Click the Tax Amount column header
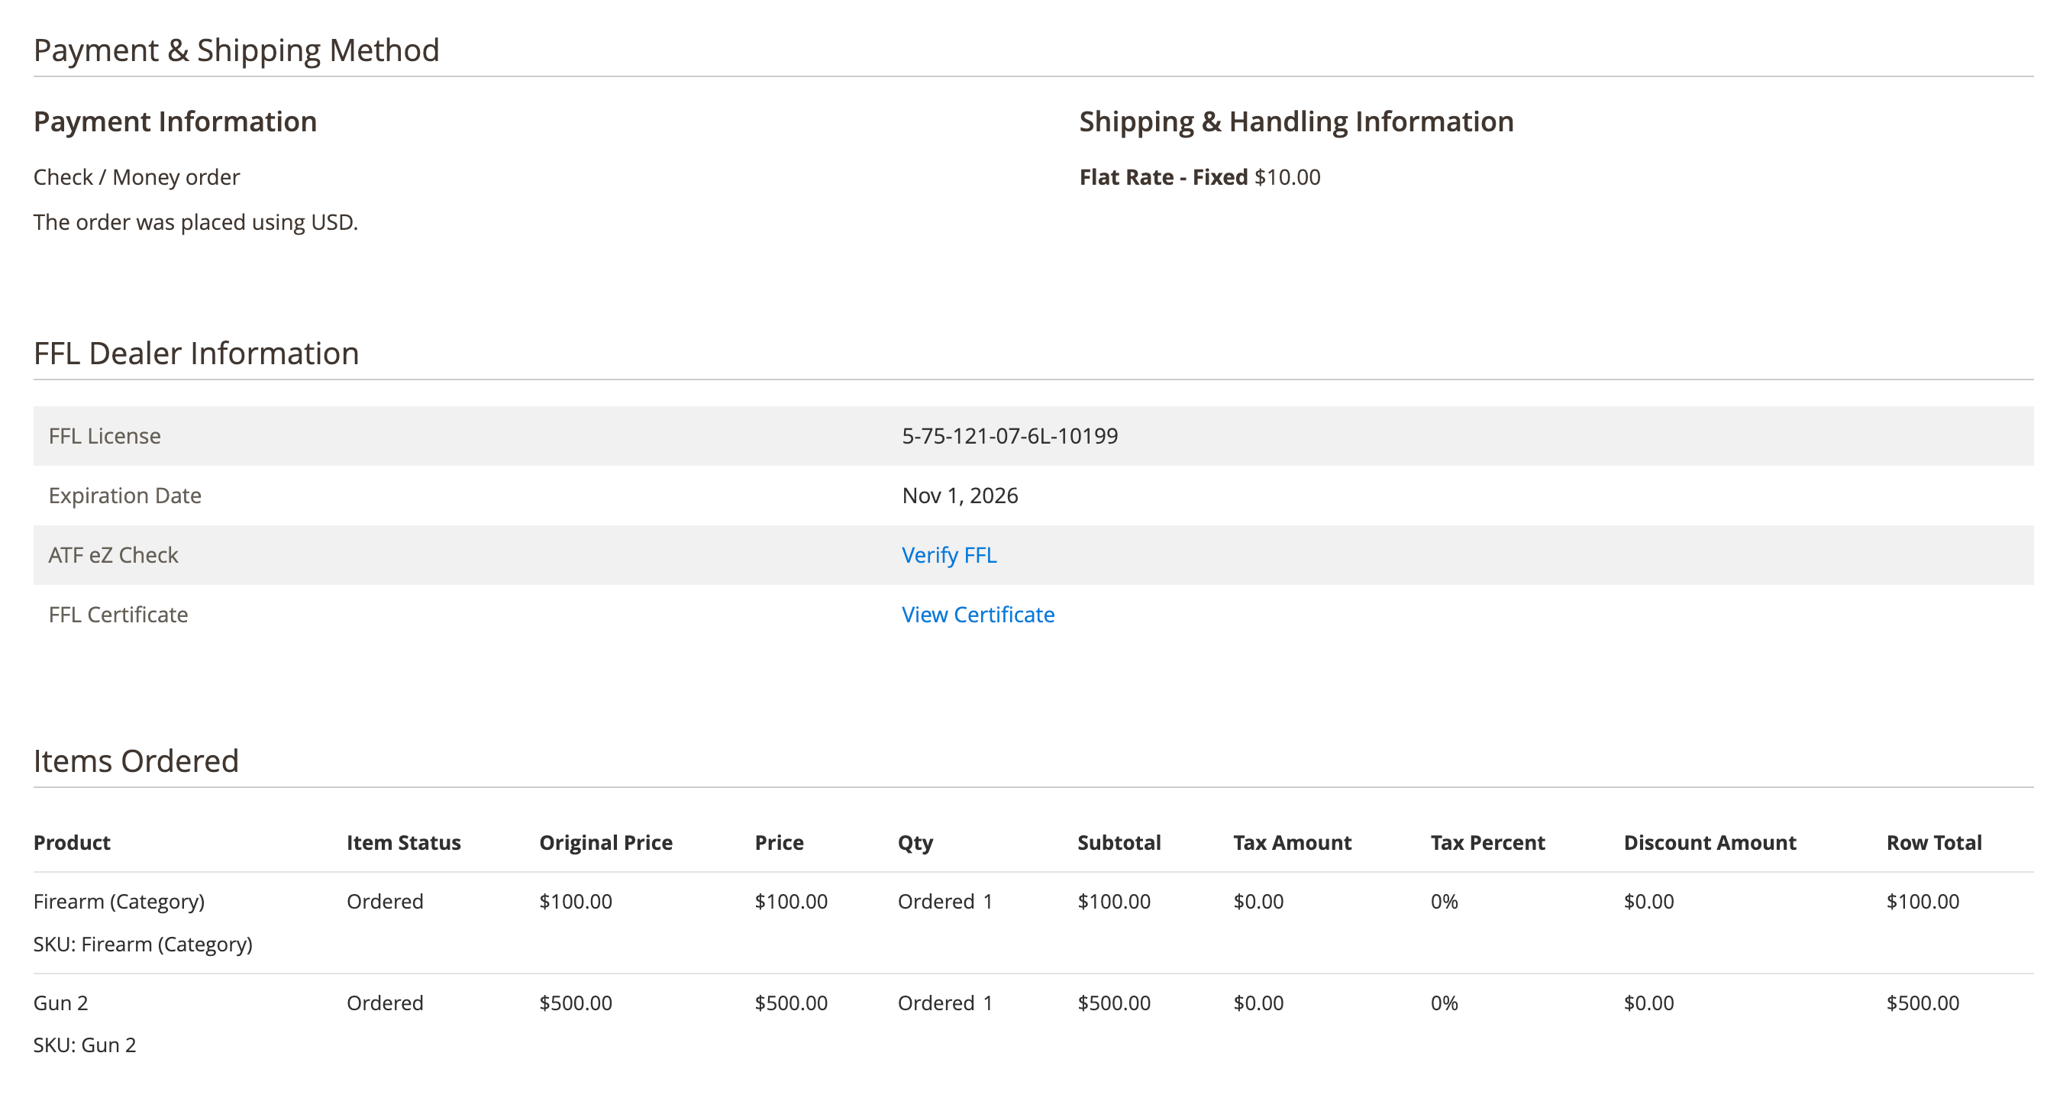 click(x=1293, y=842)
